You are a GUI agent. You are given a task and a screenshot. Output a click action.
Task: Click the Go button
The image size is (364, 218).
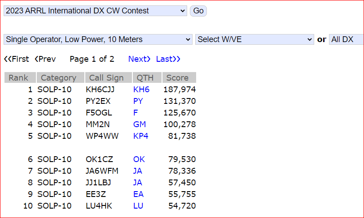coord(198,11)
